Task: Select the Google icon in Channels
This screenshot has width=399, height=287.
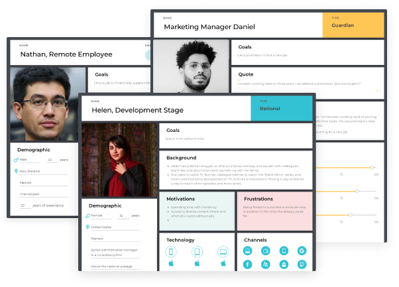Action: (x=302, y=251)
